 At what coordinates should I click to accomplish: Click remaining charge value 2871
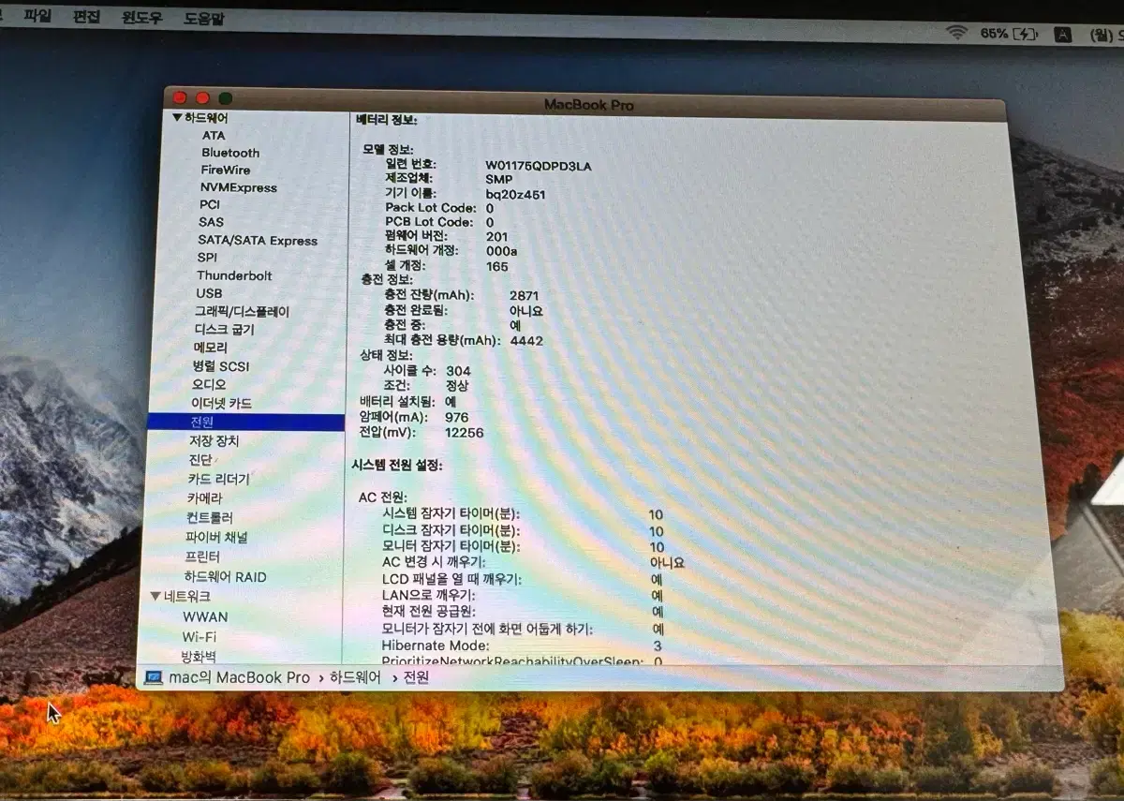525,295
